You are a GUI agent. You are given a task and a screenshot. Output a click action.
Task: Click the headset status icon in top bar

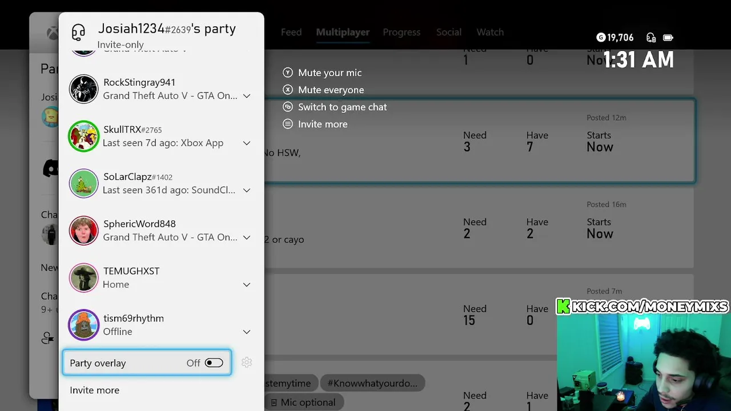pyautogui.click(x=651, y=38)
